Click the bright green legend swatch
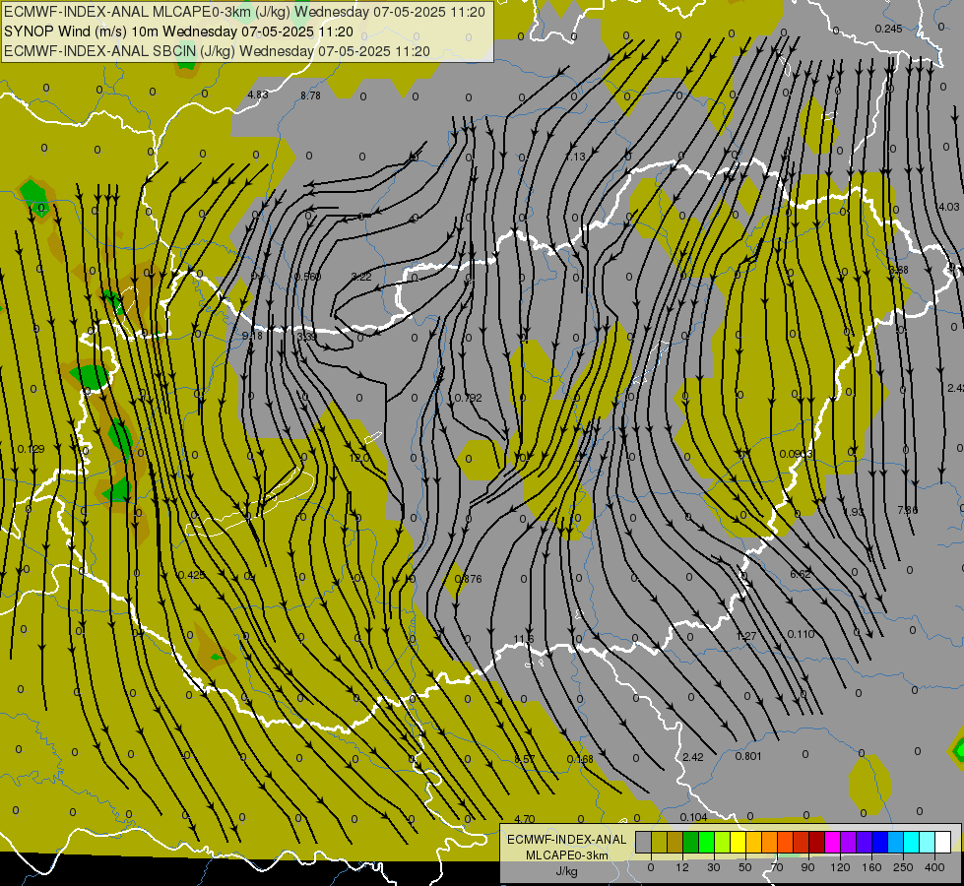964x886 pixels. [x=706, y=842]
